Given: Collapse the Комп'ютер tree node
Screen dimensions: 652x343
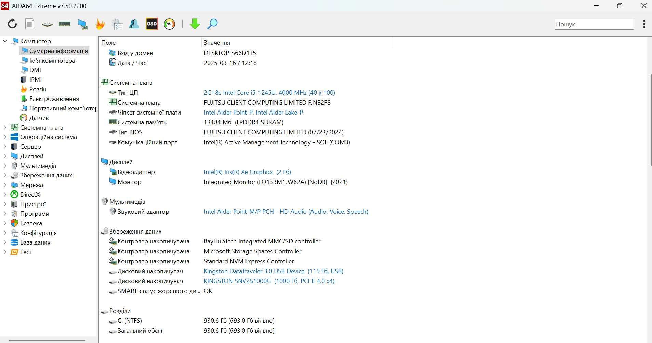Looking at the screenshot, I should (5, 41).
